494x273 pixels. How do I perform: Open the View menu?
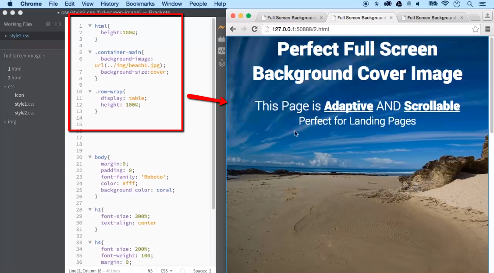point(87,4)
